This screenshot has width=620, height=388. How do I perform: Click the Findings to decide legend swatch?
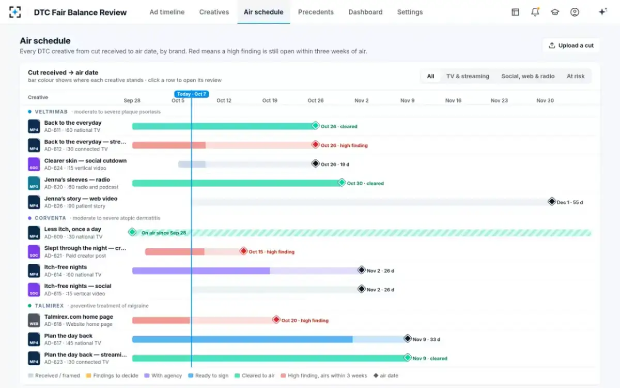click(x=88, y=376)
